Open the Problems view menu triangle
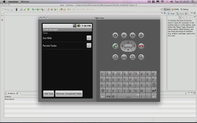The image size is (197, 123). tap(189, 93)
